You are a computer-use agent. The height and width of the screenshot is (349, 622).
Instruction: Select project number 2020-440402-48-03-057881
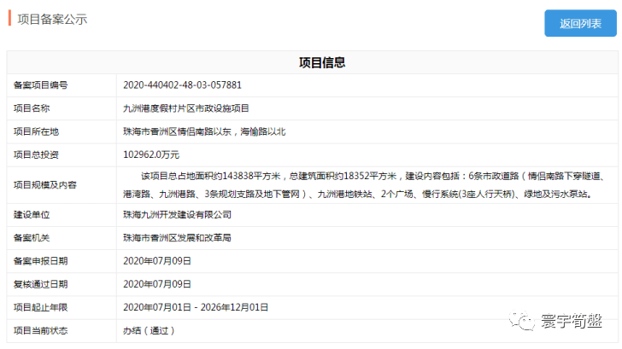(182, 85)
